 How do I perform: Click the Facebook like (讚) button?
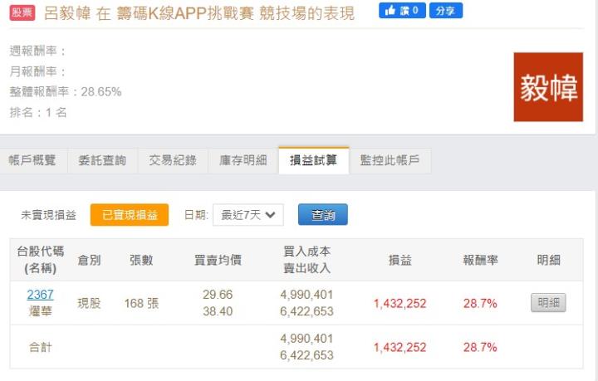click(x=402, y=11)
